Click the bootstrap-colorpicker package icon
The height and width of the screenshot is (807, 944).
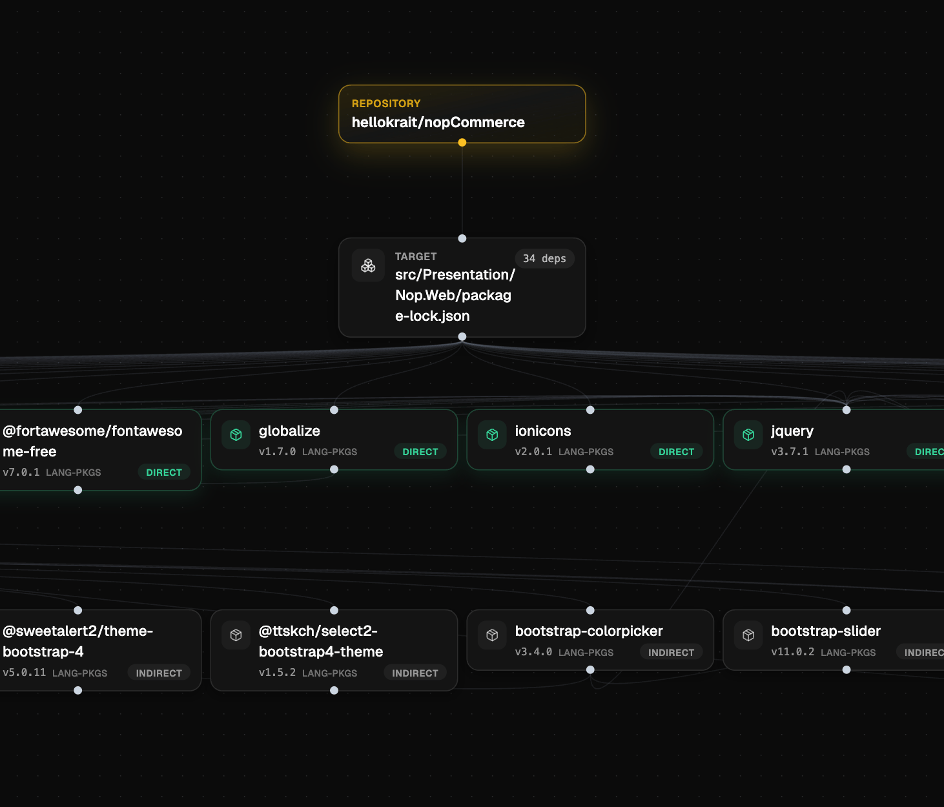[x=492, y=635]
